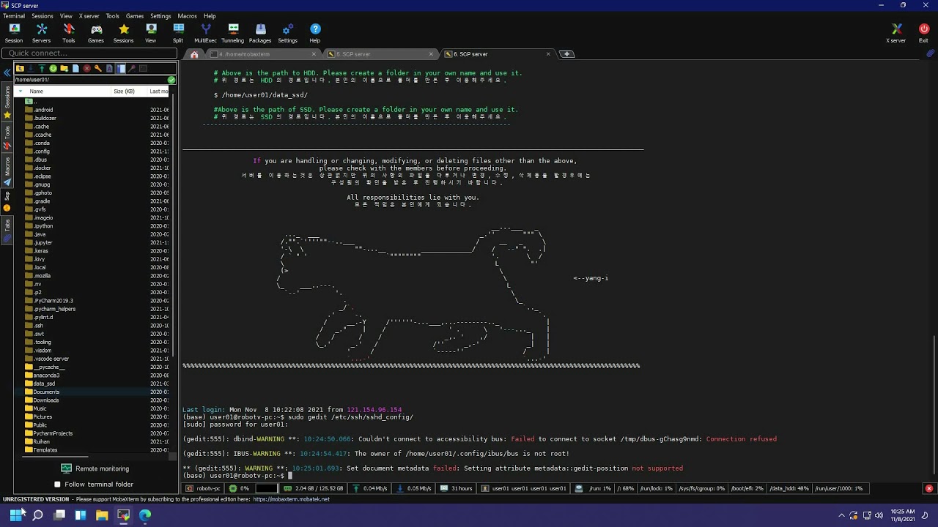Click the Quick connect input field
938x527 pixels.
coord(89,53)
